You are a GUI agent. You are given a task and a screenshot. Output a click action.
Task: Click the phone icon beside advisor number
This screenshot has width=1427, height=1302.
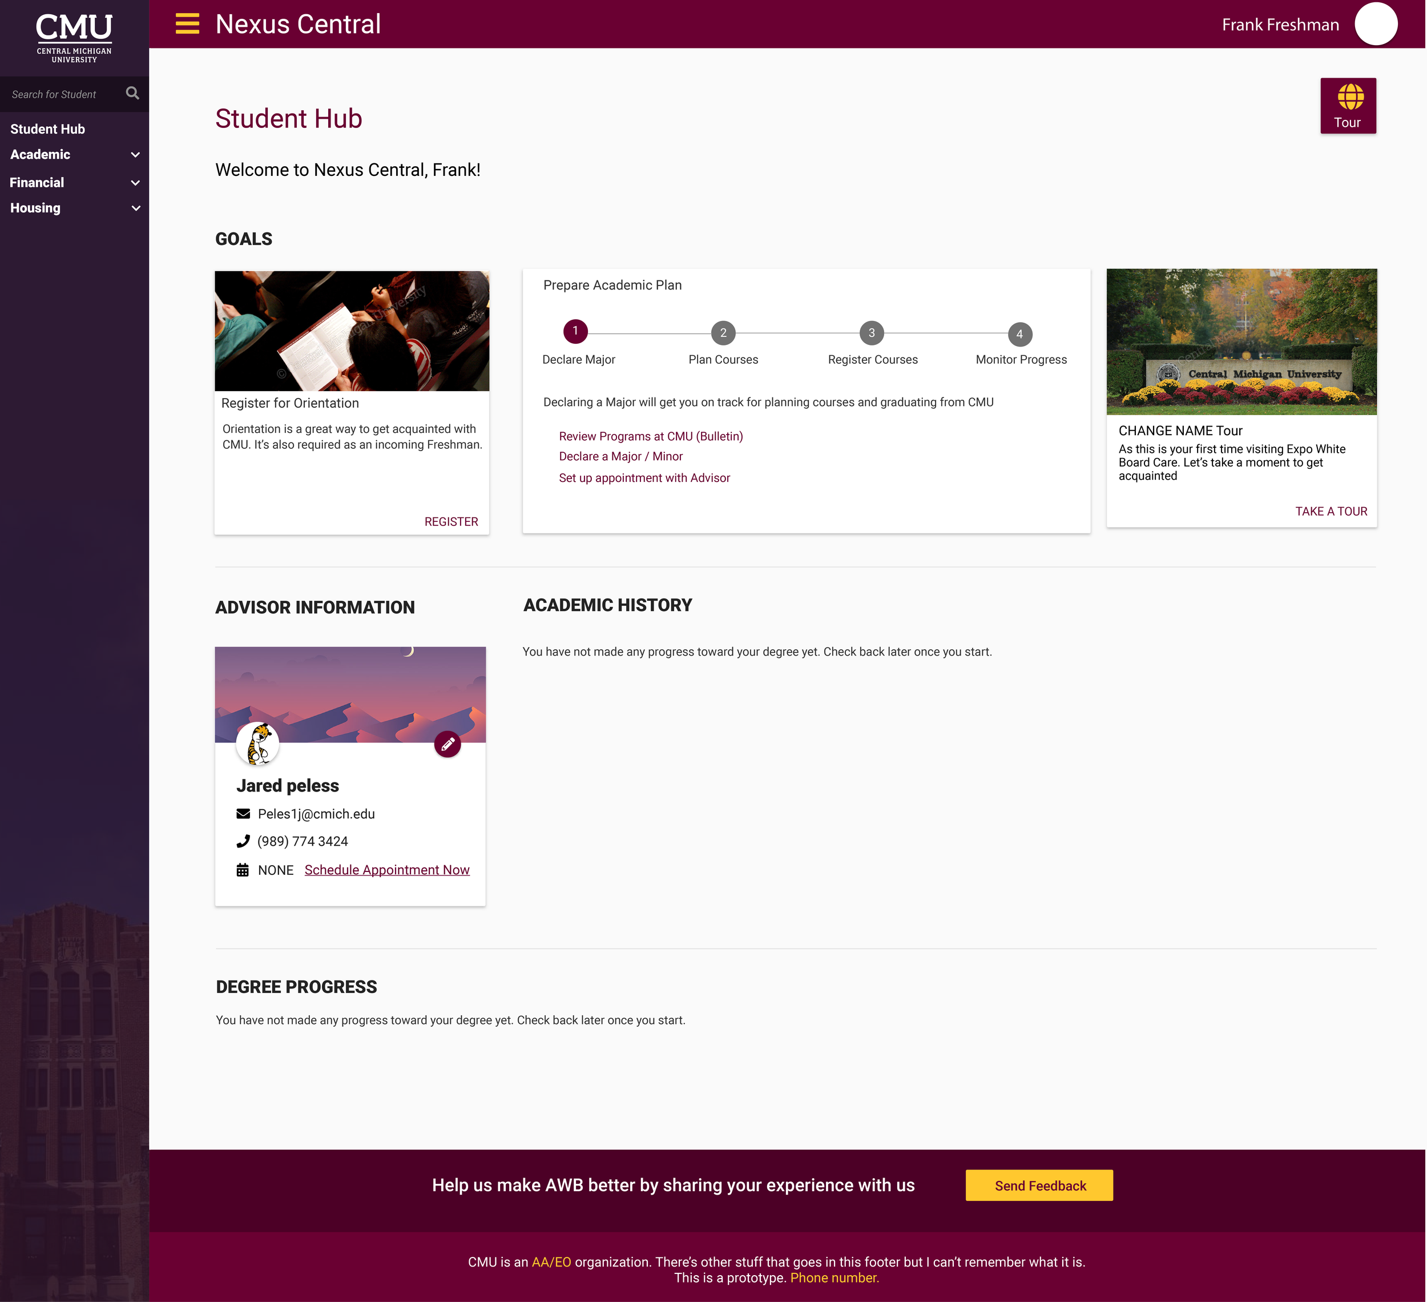(x=243, y=841)
